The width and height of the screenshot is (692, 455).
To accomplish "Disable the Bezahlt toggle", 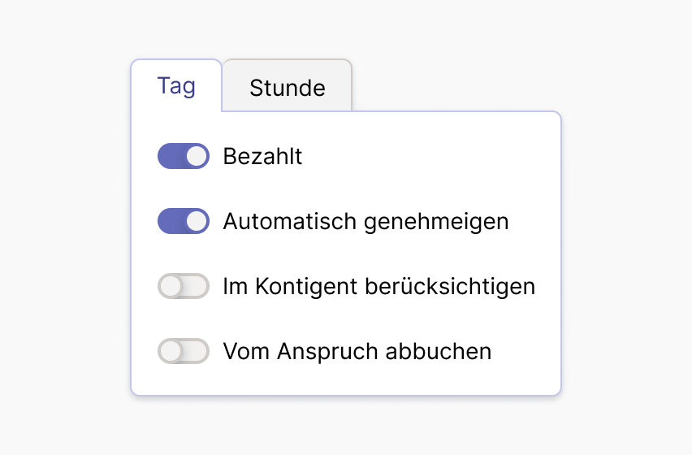I will pos(184,156).
